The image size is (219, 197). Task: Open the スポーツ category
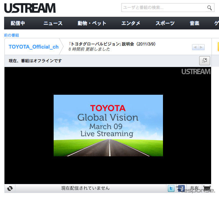tap(165, 23)
